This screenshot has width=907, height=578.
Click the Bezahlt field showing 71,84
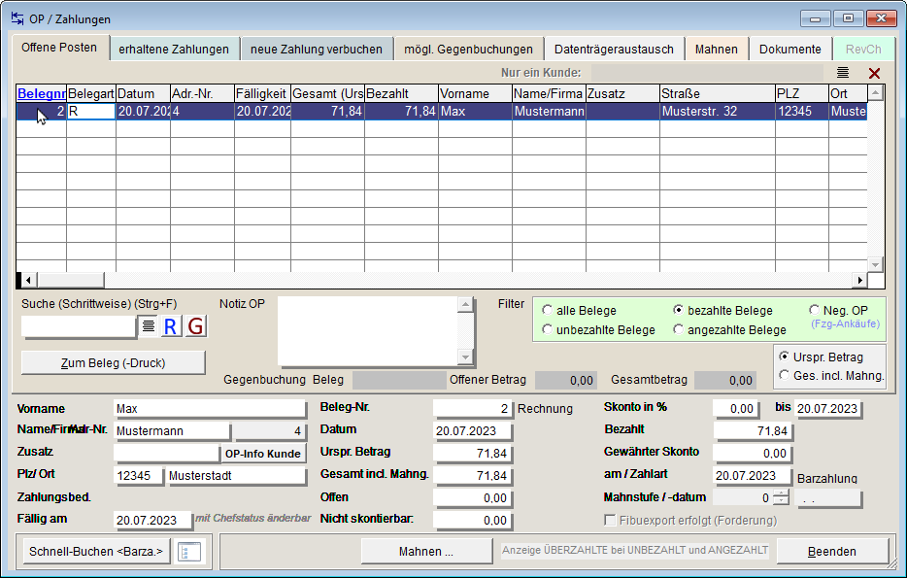pos(752,431)
